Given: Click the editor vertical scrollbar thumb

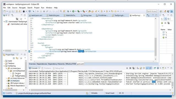Looking at the screenshot, I should click(155, 47).
